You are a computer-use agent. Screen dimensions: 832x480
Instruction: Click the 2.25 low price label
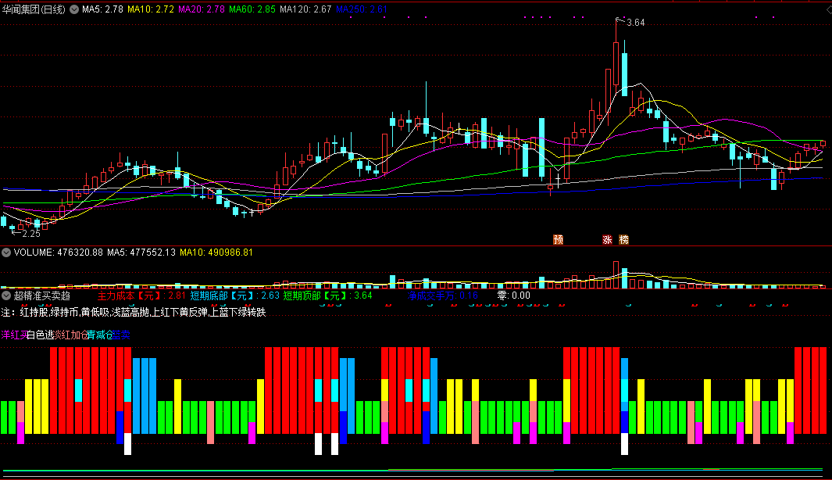[31, 234]
